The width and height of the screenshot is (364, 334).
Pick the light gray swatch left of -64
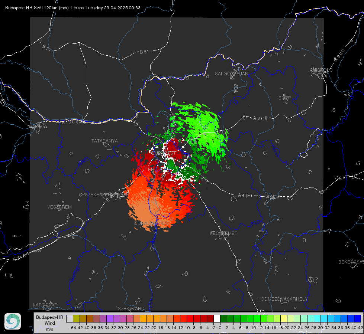pos(70,318)
